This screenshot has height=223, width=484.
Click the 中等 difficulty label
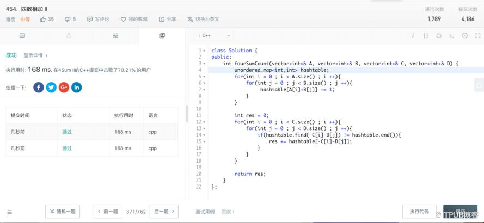(25, 20)
